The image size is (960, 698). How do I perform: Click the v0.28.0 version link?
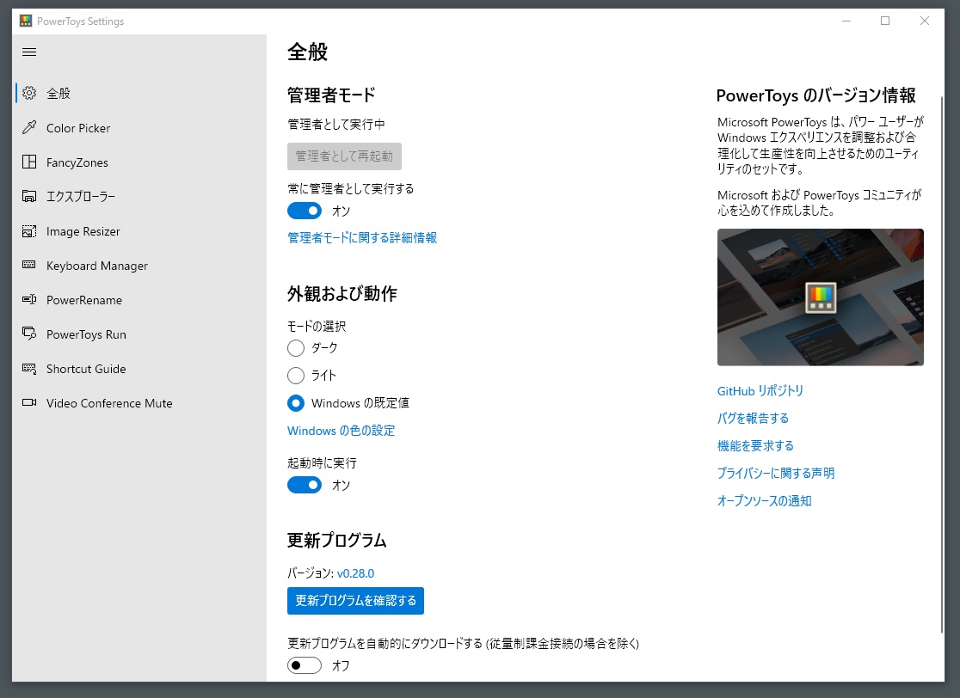point(355,573)
